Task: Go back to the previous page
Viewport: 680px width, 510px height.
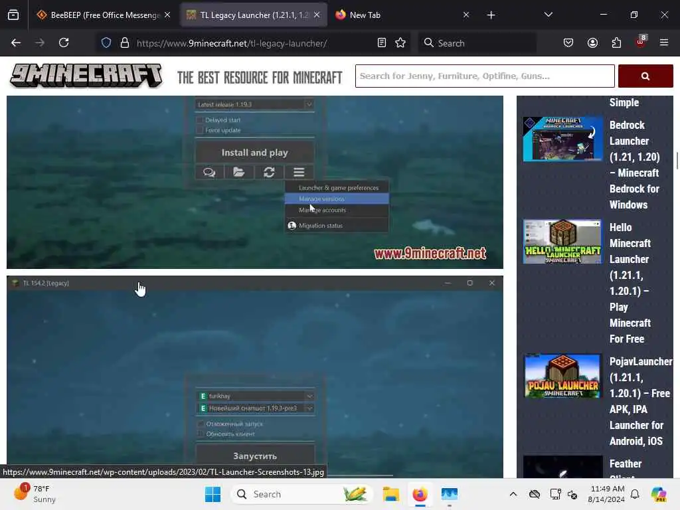Action: point(16,42)
